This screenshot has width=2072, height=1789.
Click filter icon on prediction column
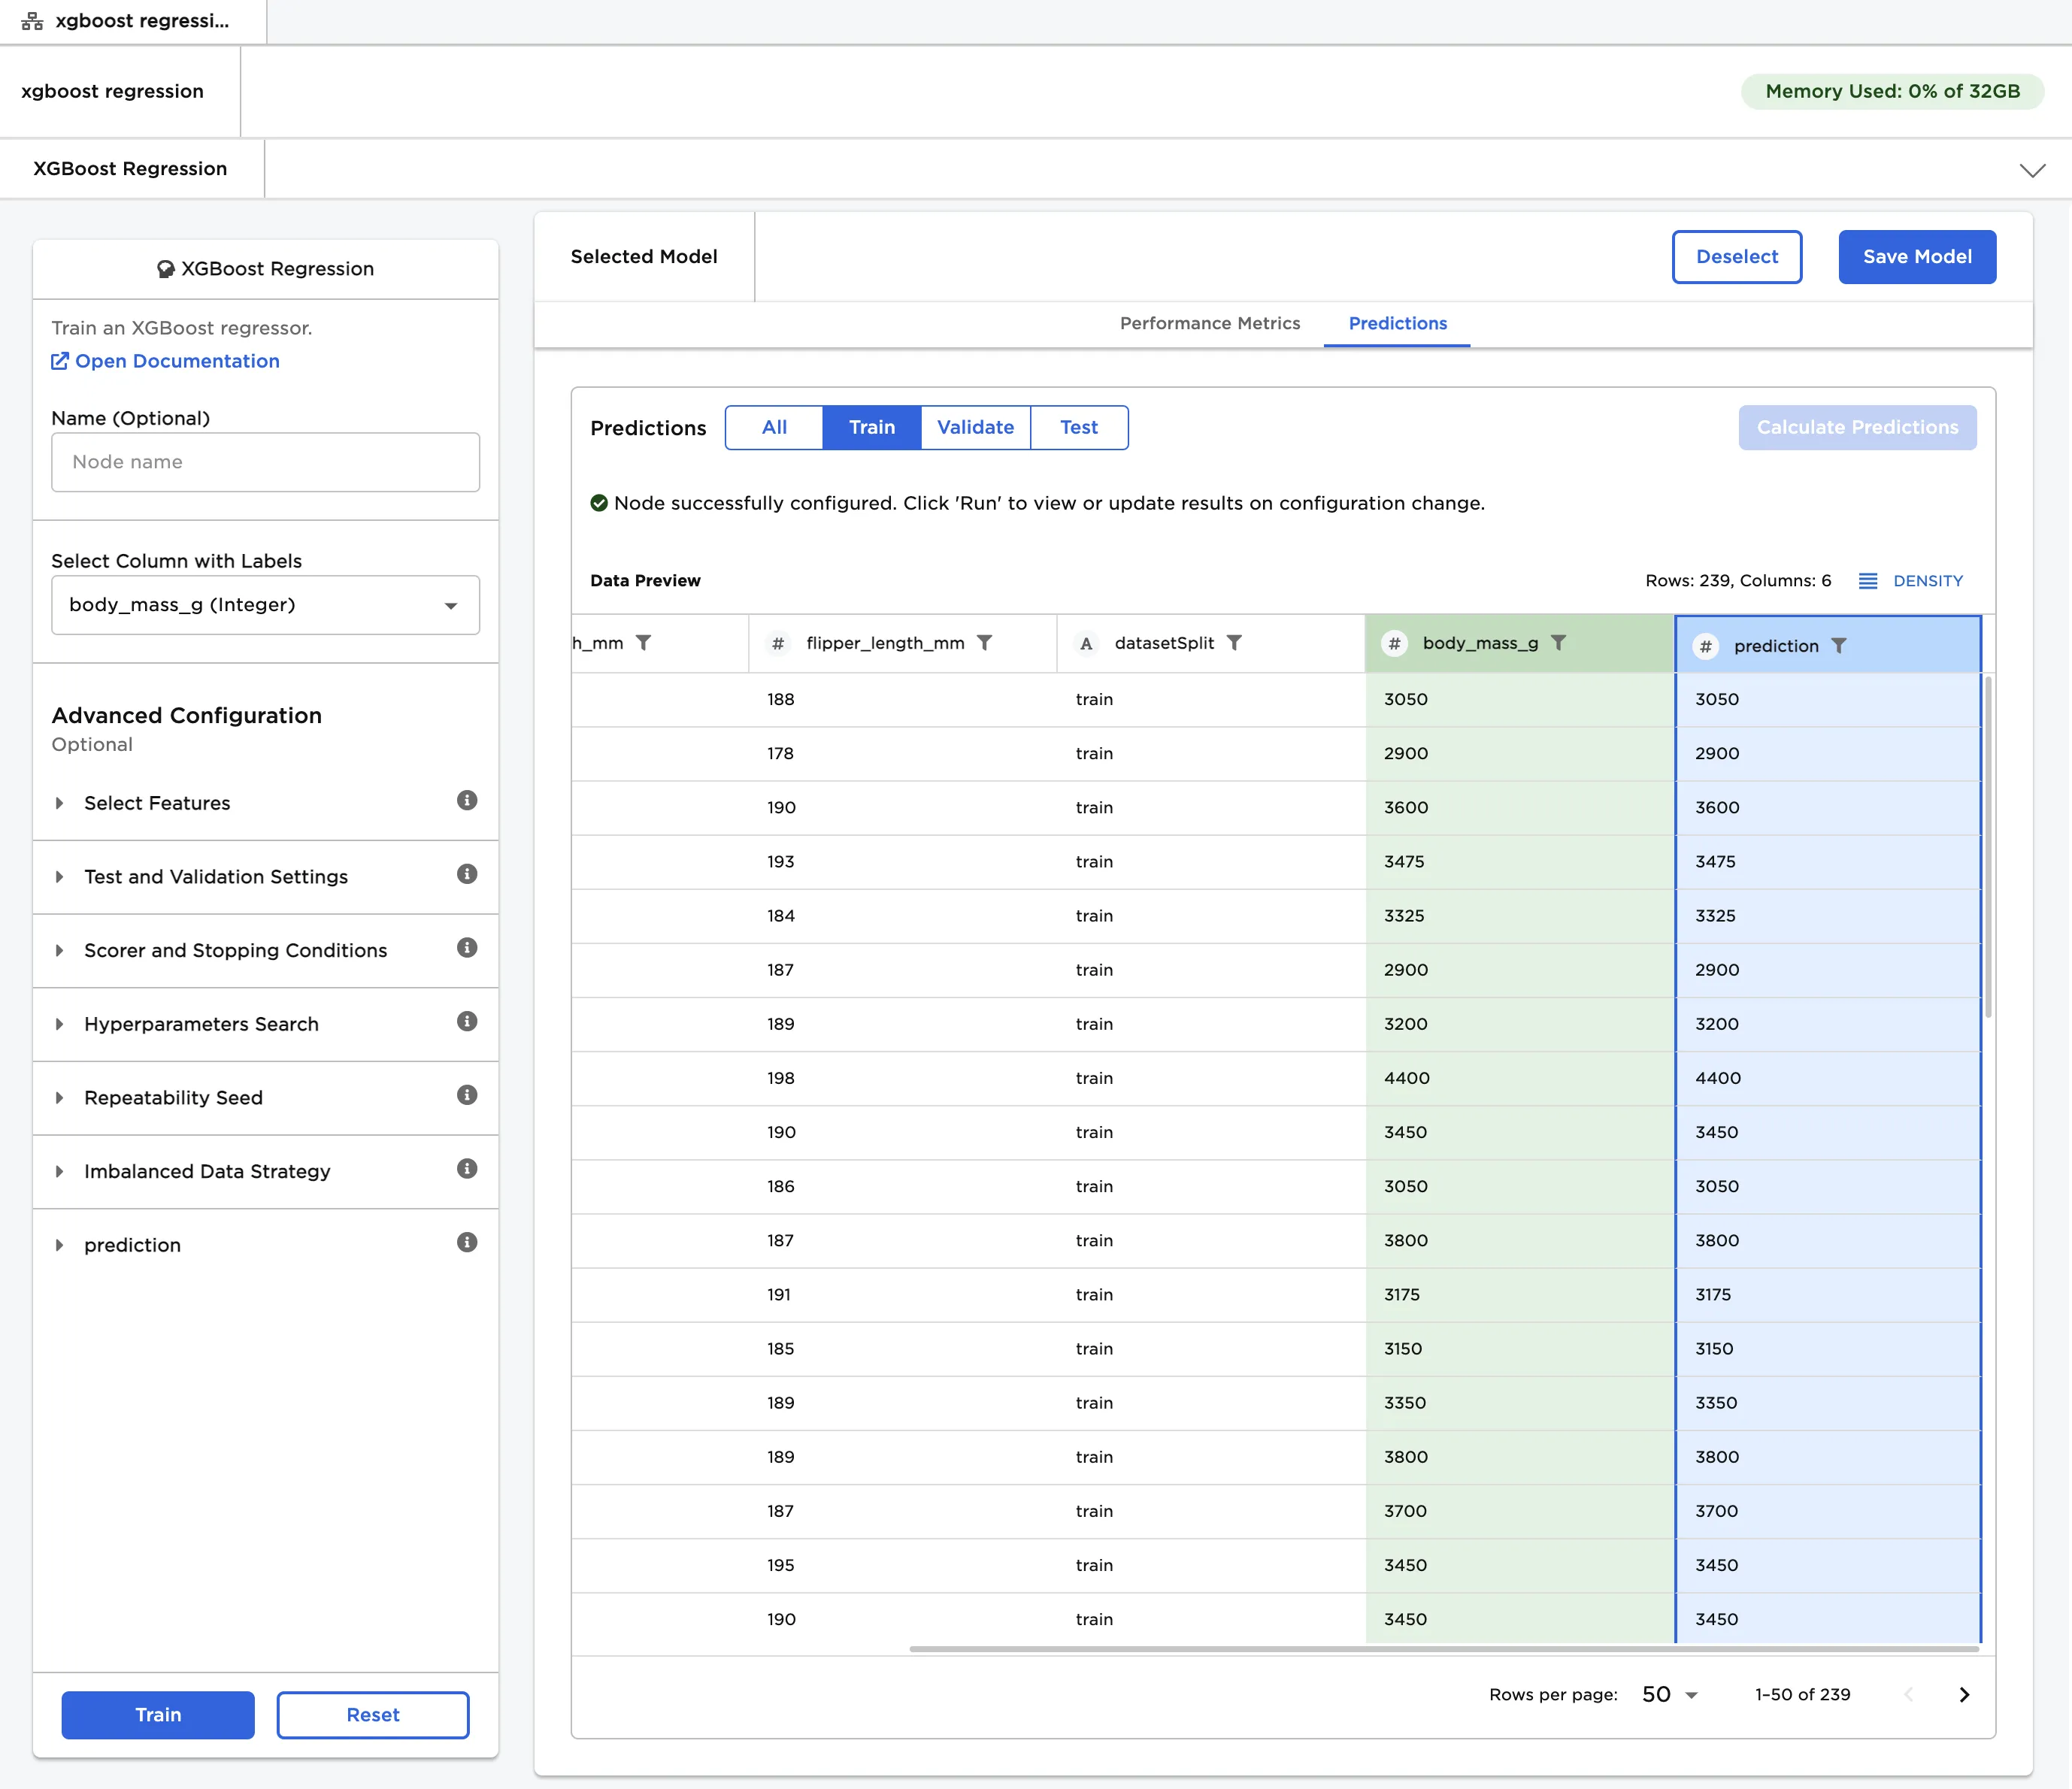[1838, 646]
